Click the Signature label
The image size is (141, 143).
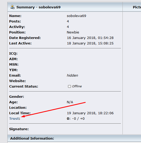(x=19, y=129)
